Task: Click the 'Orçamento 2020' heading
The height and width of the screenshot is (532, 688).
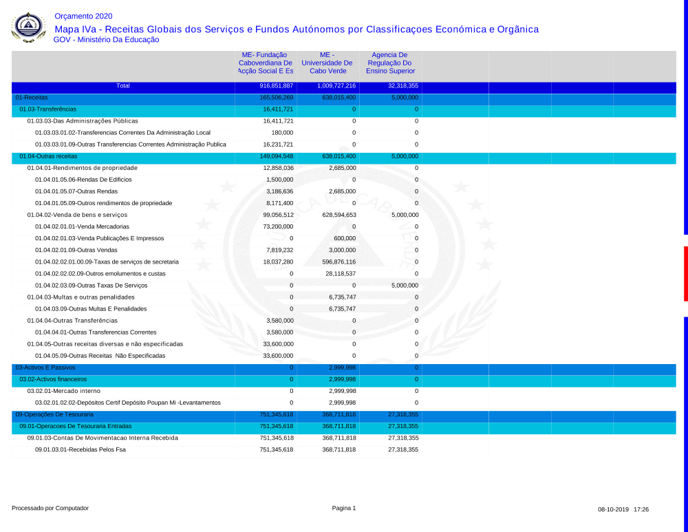Action: tap(83, 16)
